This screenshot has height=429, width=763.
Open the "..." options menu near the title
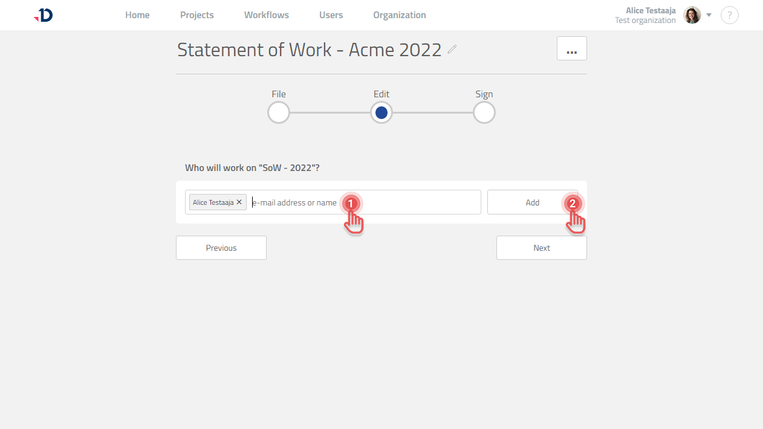coord(571,48)
